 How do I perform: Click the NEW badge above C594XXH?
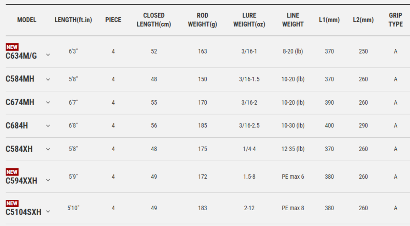pyautogui.click(x=12, y=172)
